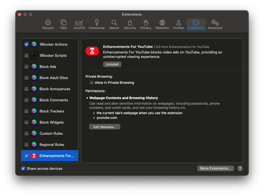The height and width of the screenshot is (196, 264).
Task: Close the Extensions window with red button
Action: pos(19,14)
